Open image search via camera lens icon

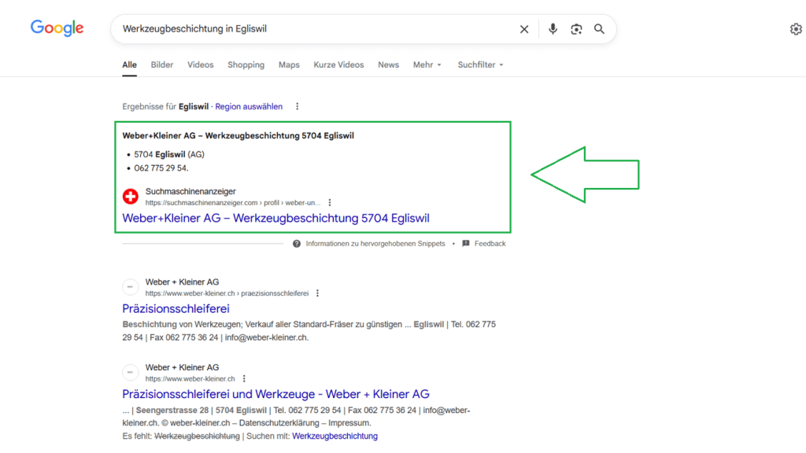point(576,29)
